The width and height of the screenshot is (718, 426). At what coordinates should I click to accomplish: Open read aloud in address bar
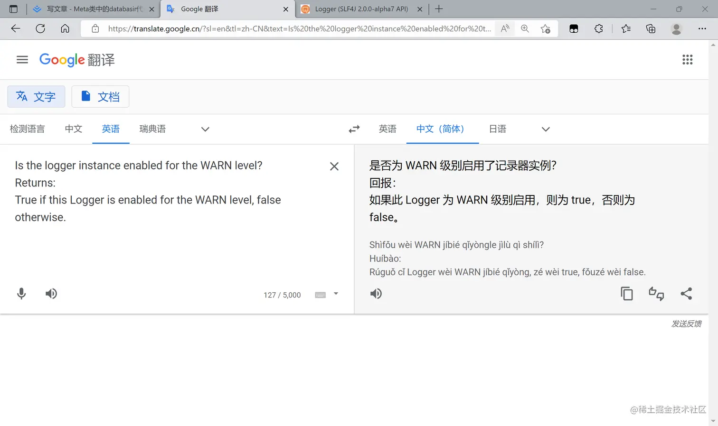point(505,28)
